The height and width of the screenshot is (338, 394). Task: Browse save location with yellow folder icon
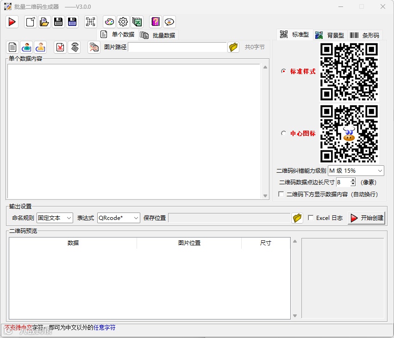pos(297,218)
